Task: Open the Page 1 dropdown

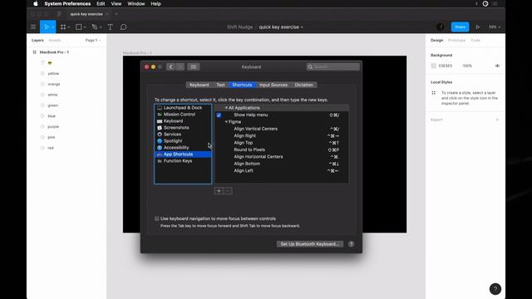Action: pyautogui.click(x=93, y=41)
